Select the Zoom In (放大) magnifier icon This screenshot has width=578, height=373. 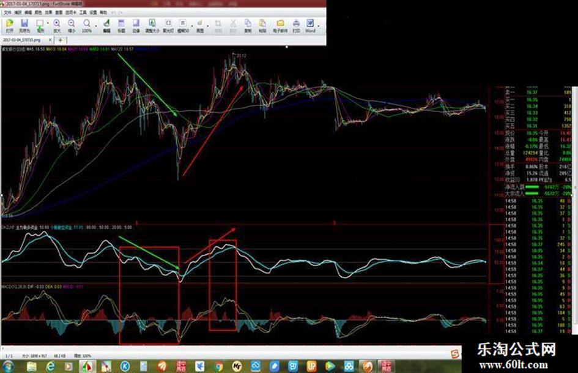point(57,26)
